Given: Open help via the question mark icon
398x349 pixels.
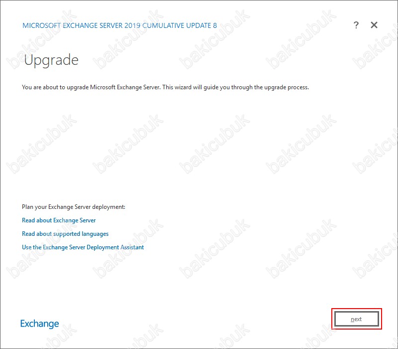Looking at the screenshot, I should [x=356, y=25].
